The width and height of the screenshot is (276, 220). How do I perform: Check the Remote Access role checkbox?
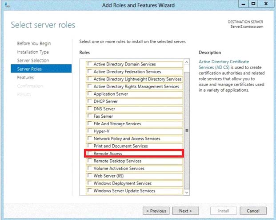[x=90, y=154]
